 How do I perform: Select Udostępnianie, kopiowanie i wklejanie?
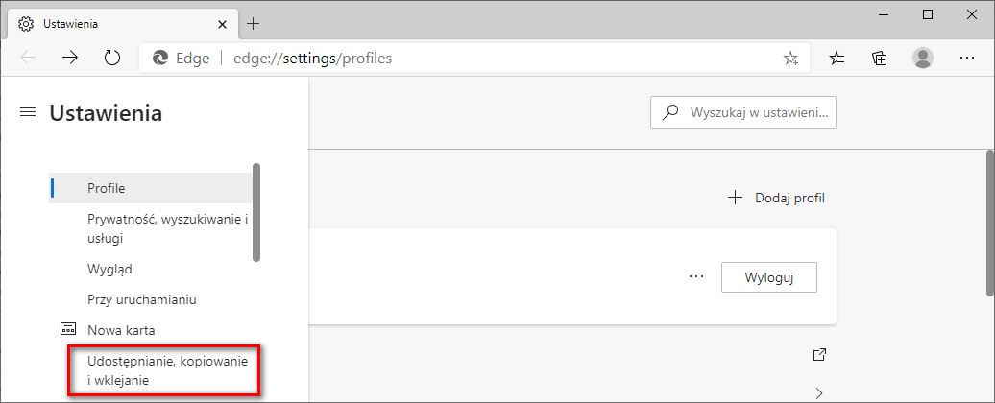(167, 371)
